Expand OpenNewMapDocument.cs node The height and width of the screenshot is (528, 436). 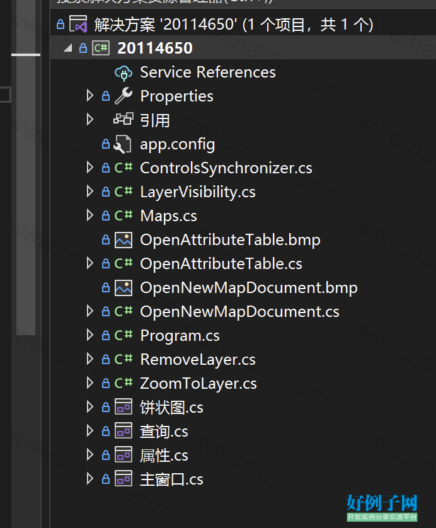90,311
